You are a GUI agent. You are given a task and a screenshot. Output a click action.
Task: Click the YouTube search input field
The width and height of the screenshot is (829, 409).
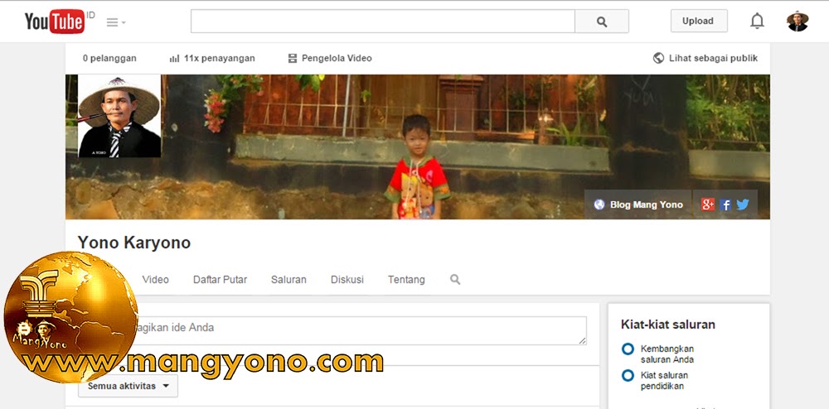click(383, 21)
